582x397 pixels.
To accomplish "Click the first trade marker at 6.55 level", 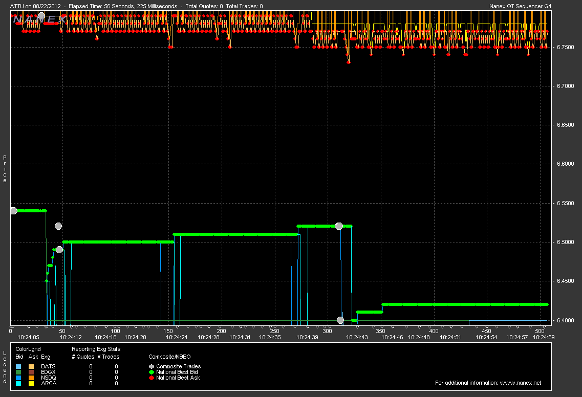I will coord(14,211).
